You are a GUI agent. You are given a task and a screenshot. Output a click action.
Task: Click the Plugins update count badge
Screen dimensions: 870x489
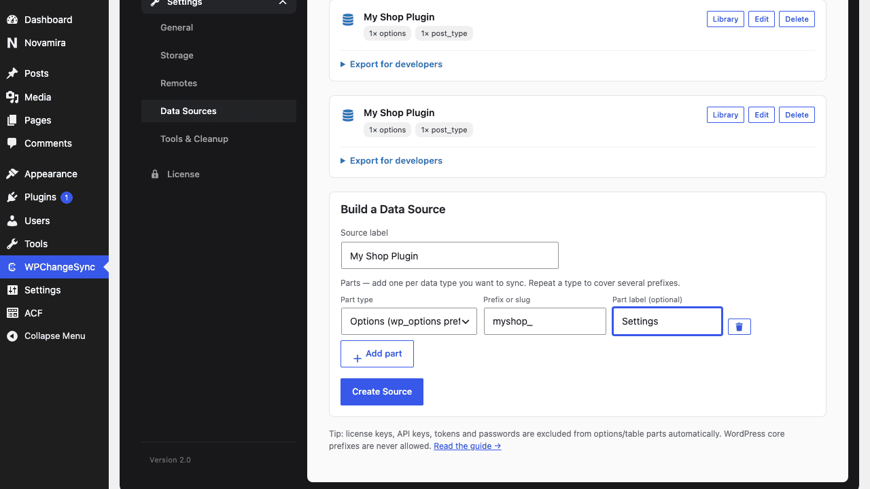click(x=67, y=198)
